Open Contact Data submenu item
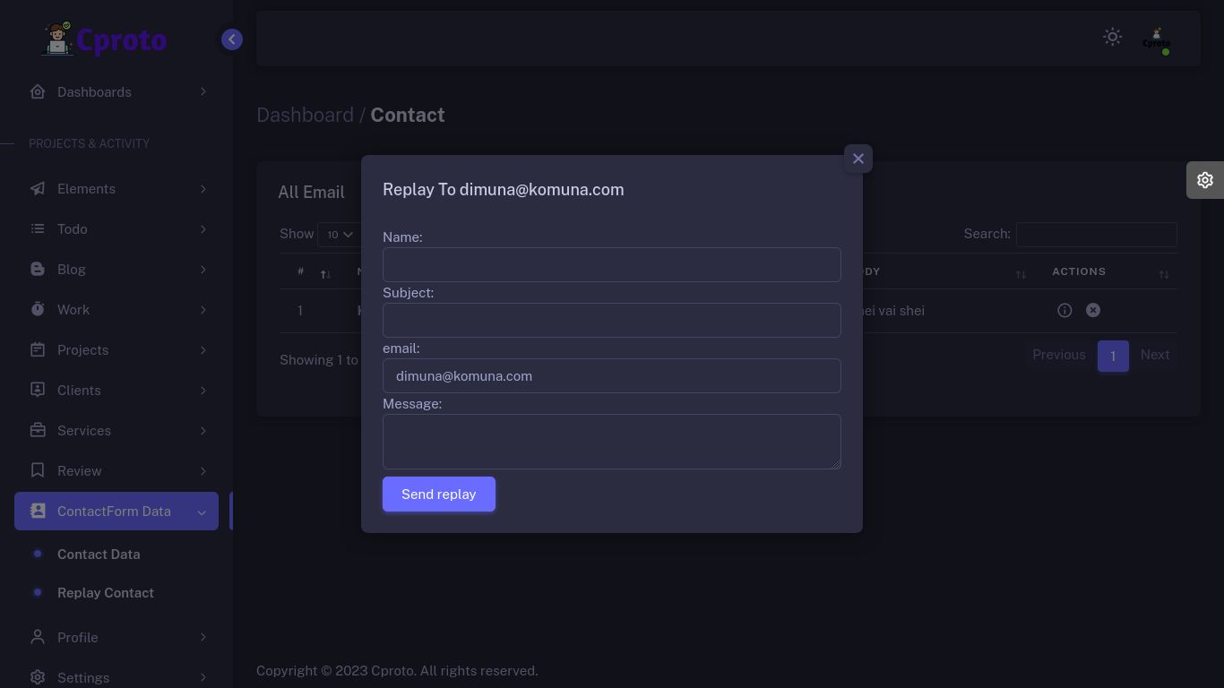1224x688 pixels. (99, 555)
